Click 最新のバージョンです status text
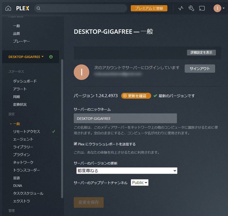 [177, 96]
